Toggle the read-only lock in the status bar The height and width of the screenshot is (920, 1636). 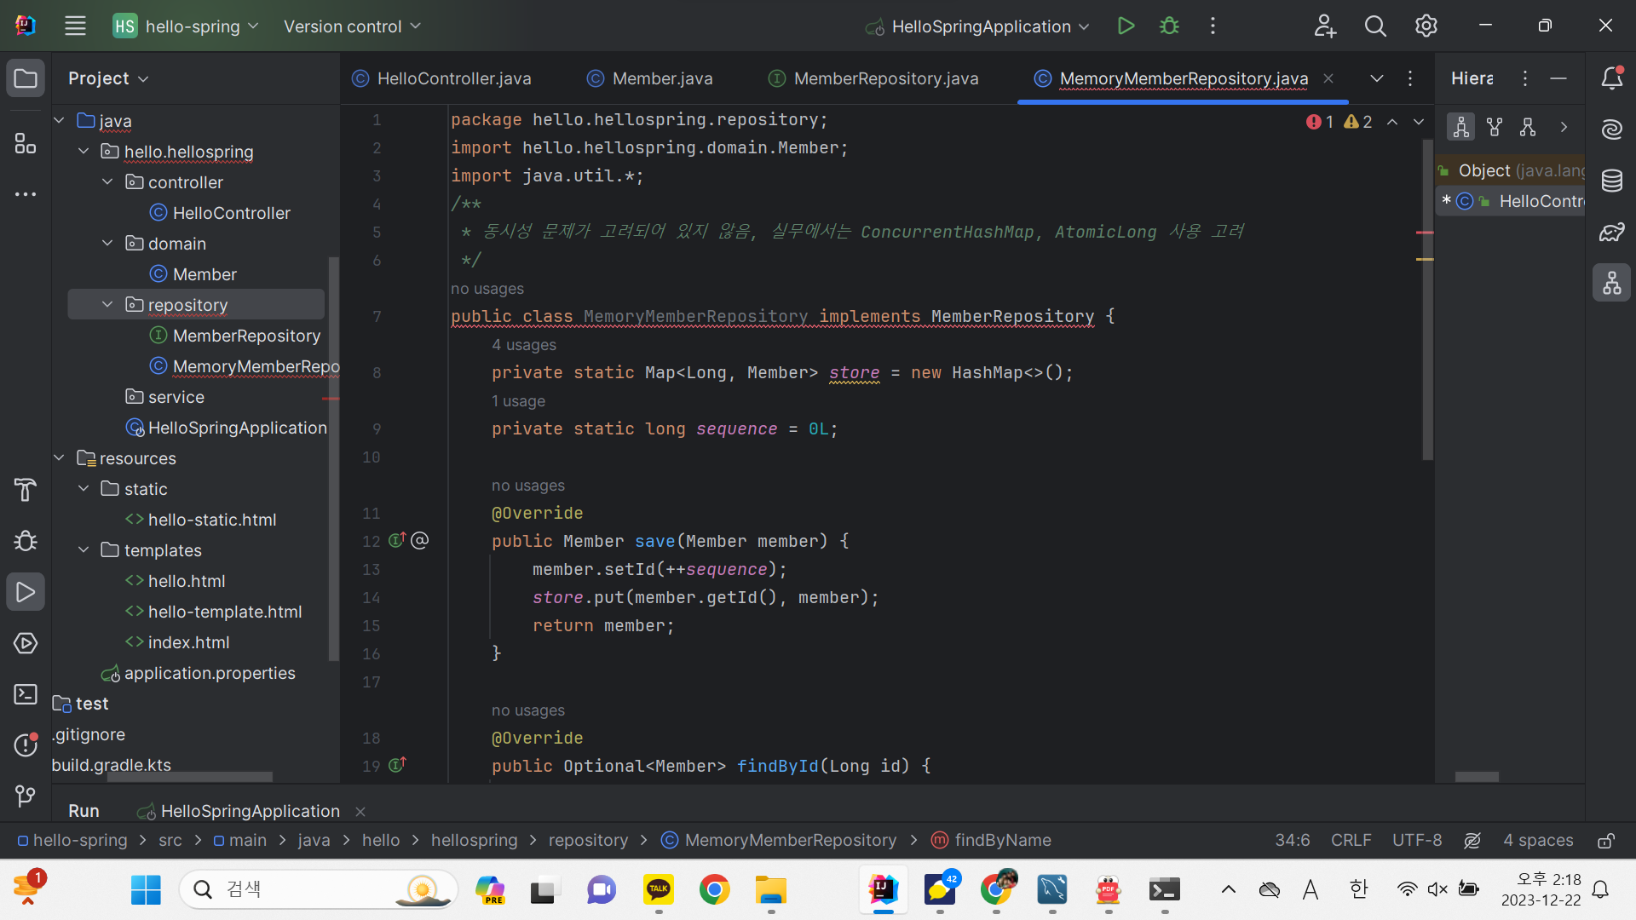[x=1605, y=841]
